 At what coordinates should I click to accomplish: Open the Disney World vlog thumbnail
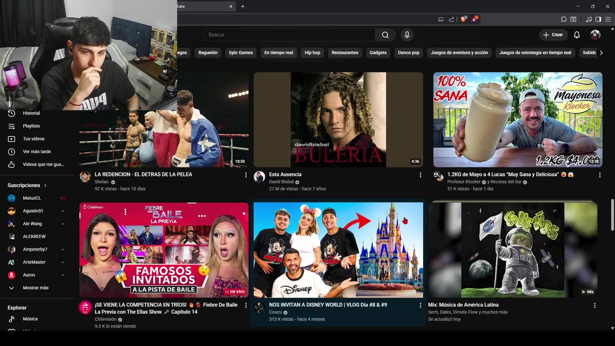pyautogui.click(x=338, y=250)
